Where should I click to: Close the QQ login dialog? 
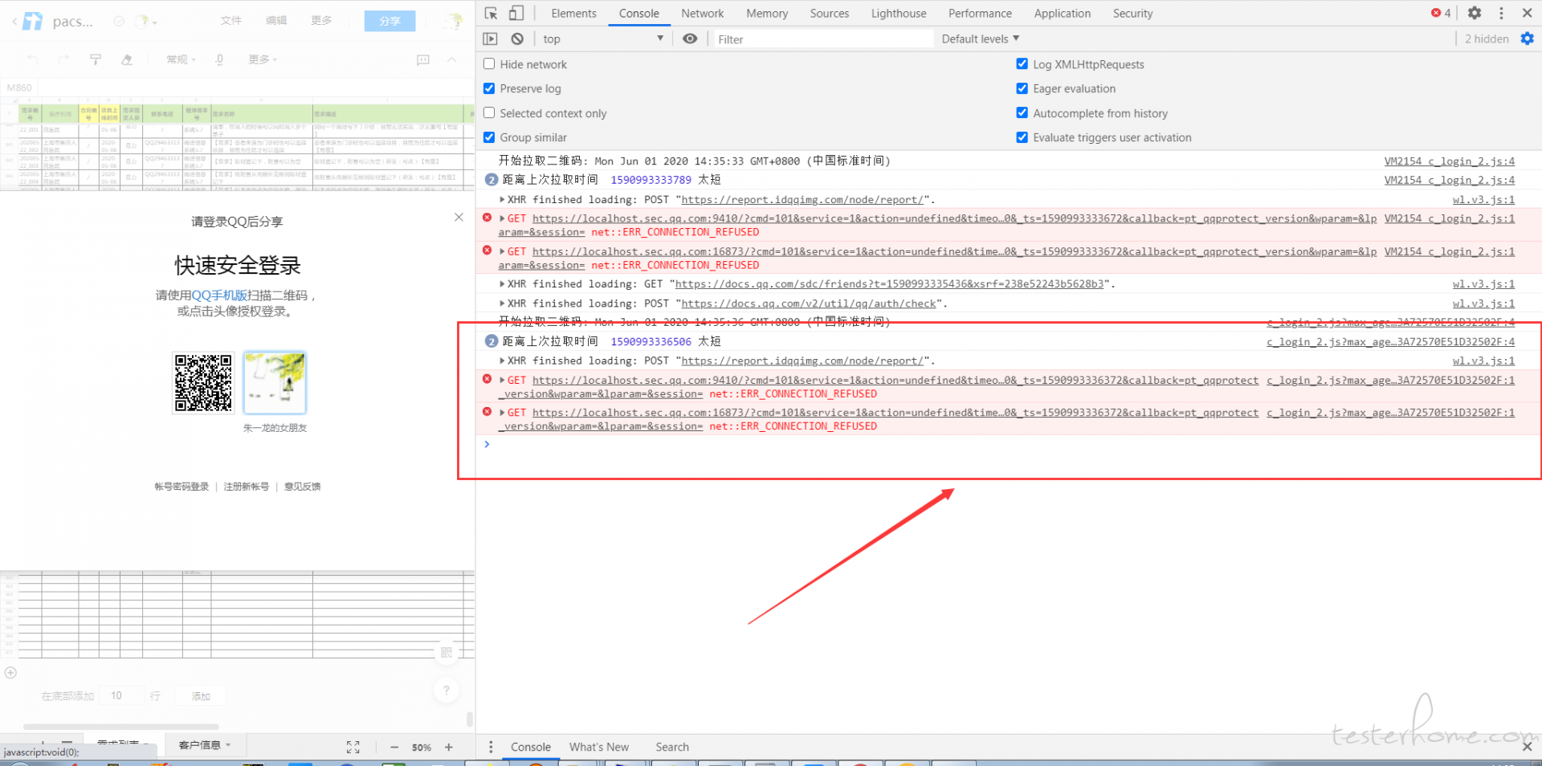coord(459,217)
